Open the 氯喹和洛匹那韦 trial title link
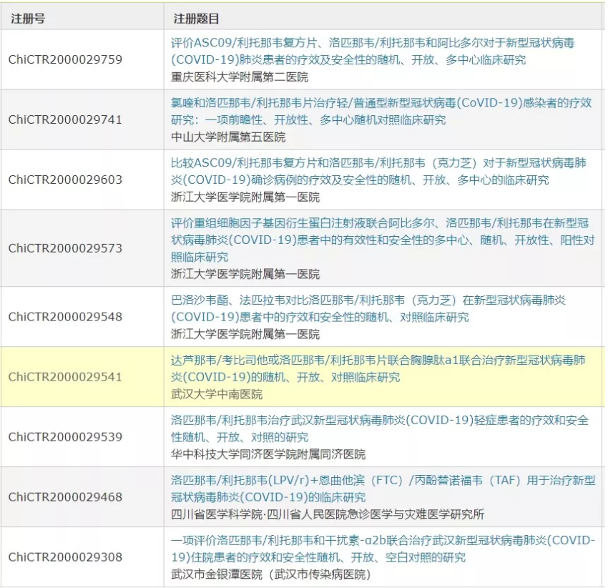608x588 pixels. [381, 111]
